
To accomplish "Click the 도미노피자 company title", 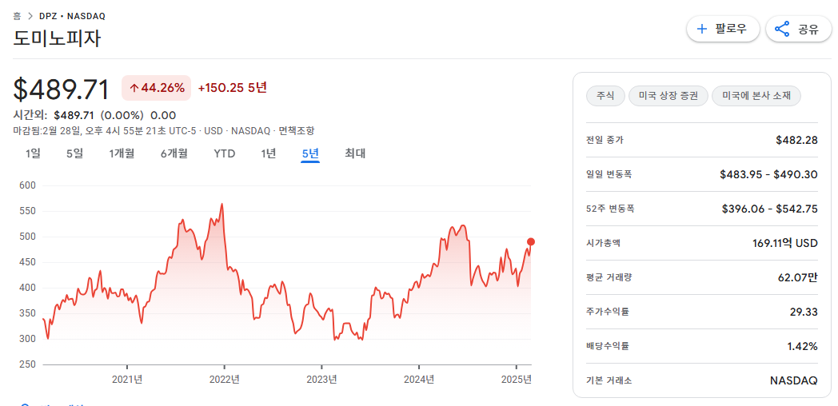I will (x=57, y=39).
